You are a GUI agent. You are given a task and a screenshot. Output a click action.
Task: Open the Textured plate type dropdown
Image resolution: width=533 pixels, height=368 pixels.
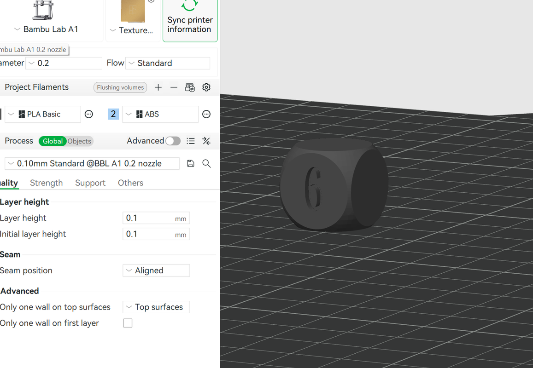coord(132,30)
